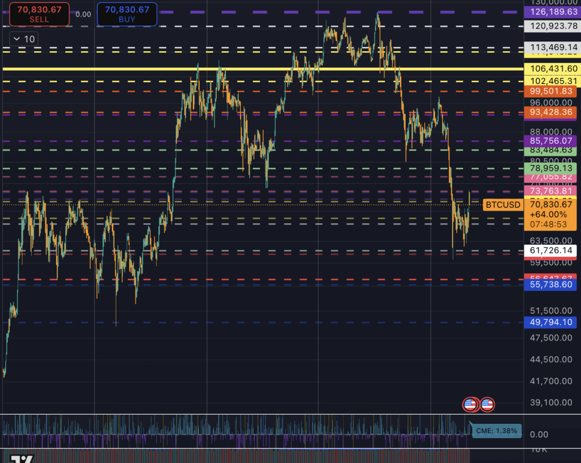The width and height of the screenshot is (581, 463).
Task: Open the right US flag economic event icon
Action: pyautogui.click(x=487, y=404)
